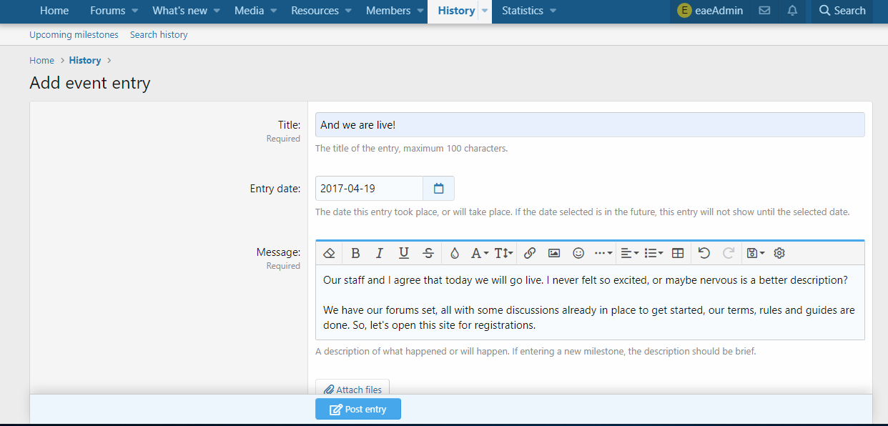Screen dimensions: 888x426
Task: Click the Post entry button
Action: click(358, 409)
